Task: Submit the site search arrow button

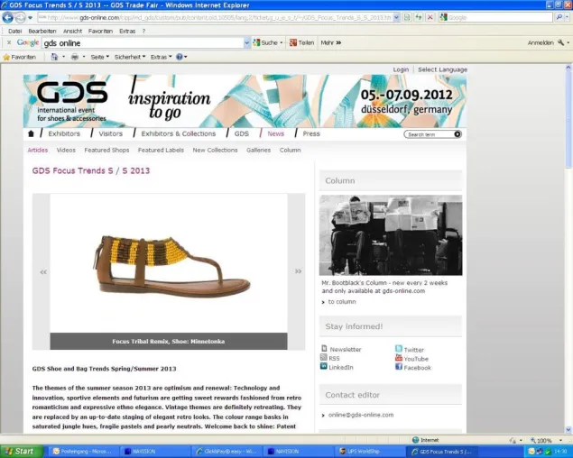Action: 457,134
